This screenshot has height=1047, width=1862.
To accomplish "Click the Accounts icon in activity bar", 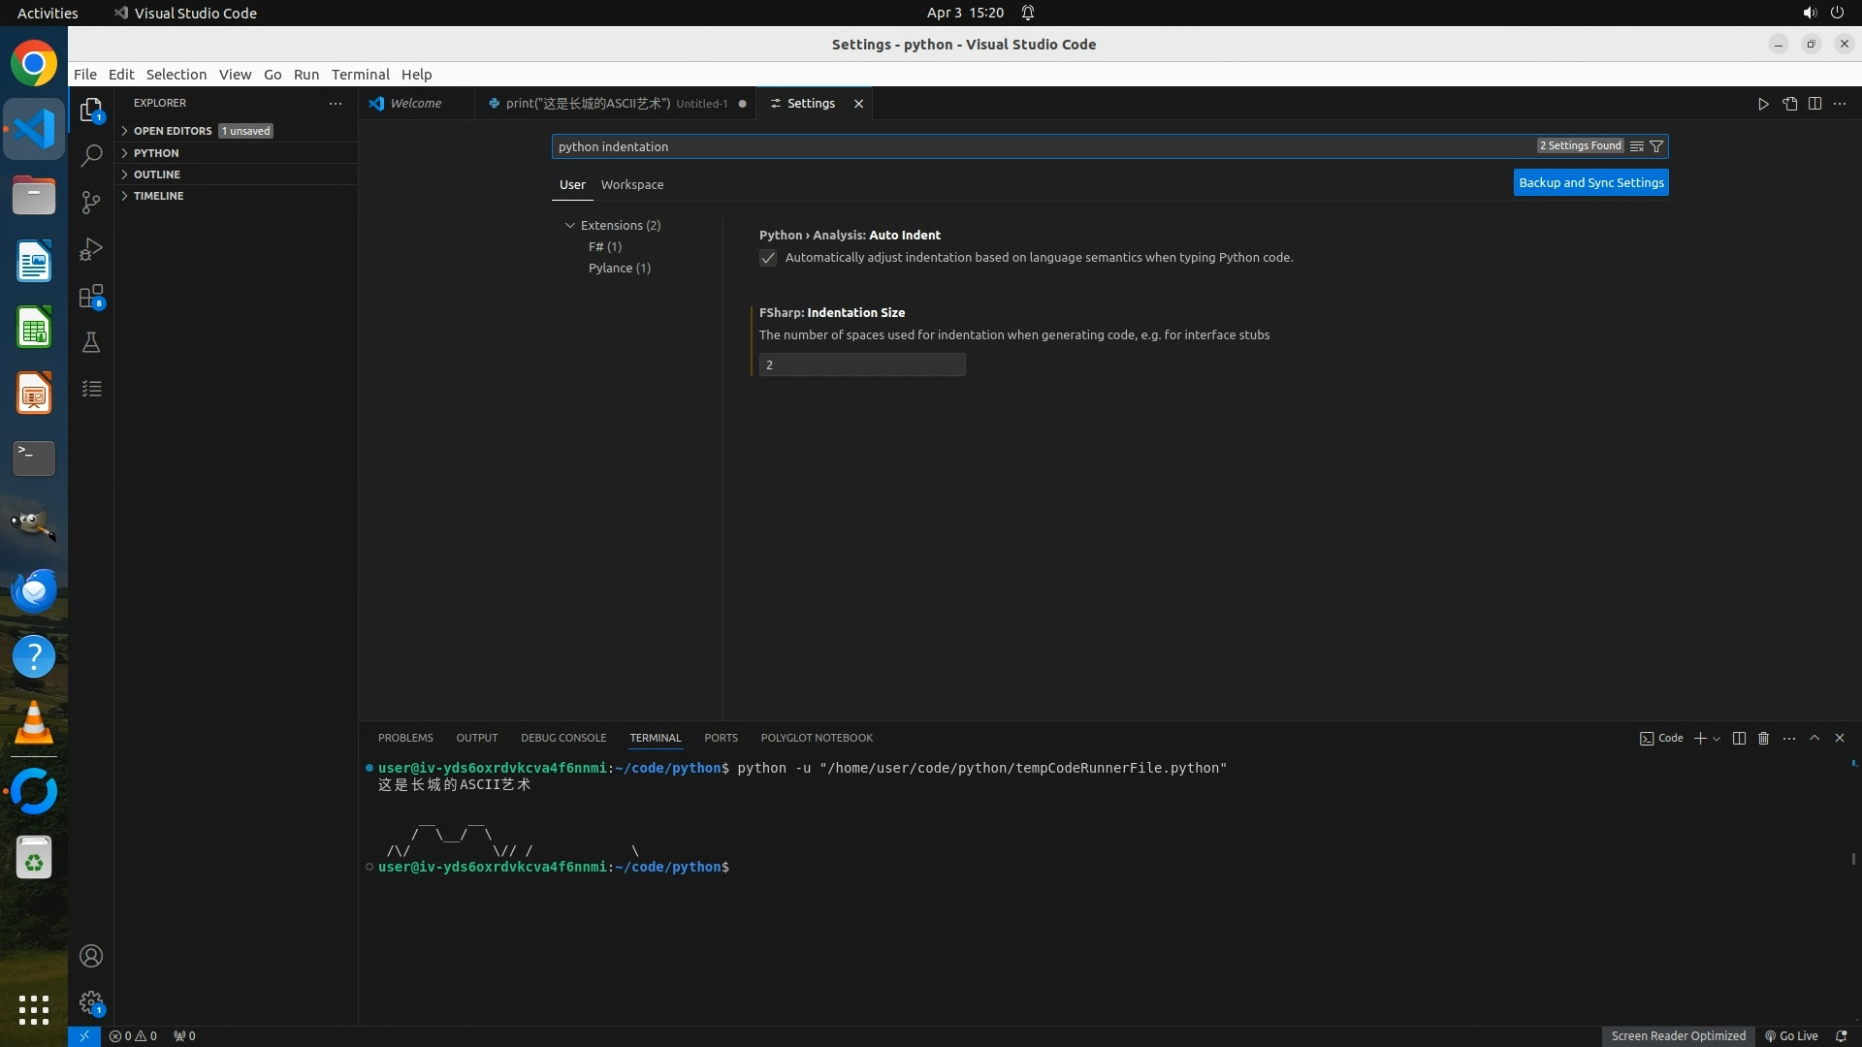I will pyautogui.click(x=91, y=956).
